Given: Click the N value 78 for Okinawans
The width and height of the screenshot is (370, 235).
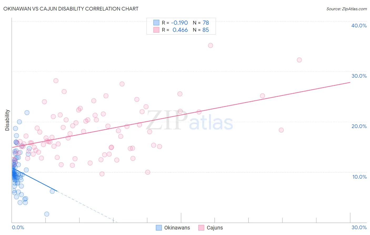Looking at the screenshot, I should [x=206, y=23].
